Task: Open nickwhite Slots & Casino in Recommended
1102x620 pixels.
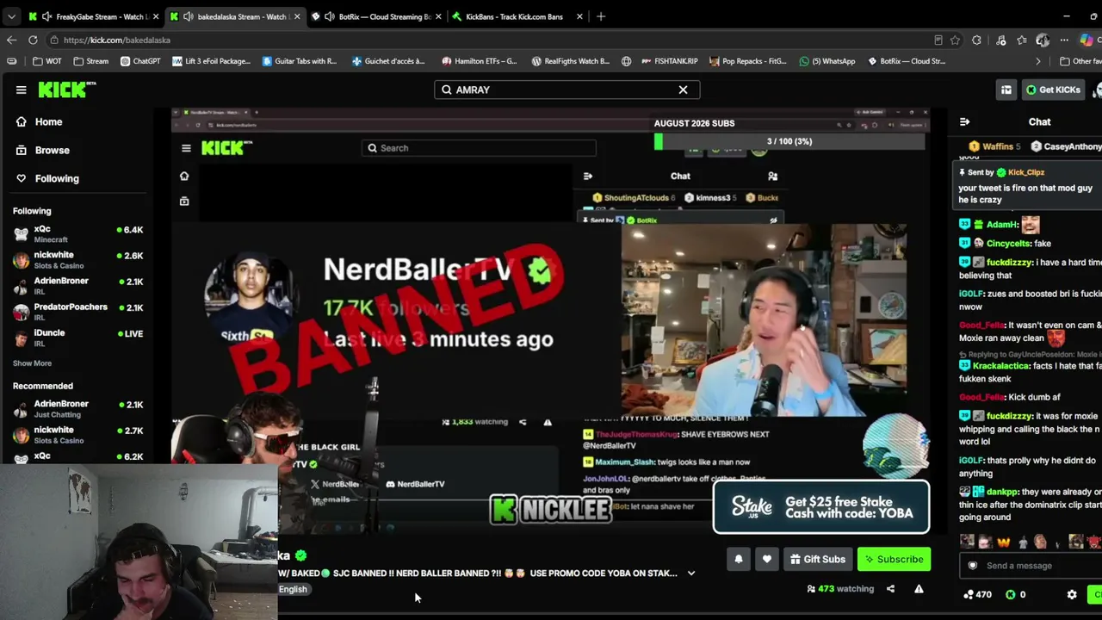Action: tap(77, 435)
